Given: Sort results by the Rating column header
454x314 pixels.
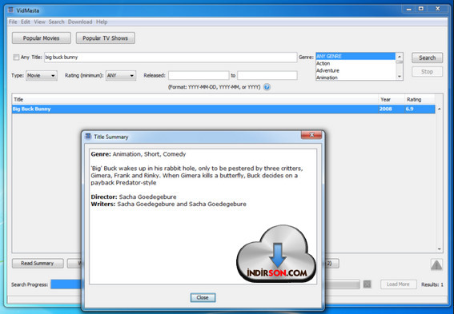Looking at the screenshot, I should coord(420,99).
